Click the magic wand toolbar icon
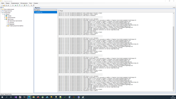The width and height of the screenshot is (176, 99). pyautogui.click(x=34, y=5)
